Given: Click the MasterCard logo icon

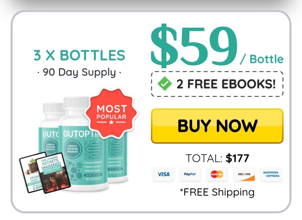Looking at the screenshot, I should tap(217, 174).
